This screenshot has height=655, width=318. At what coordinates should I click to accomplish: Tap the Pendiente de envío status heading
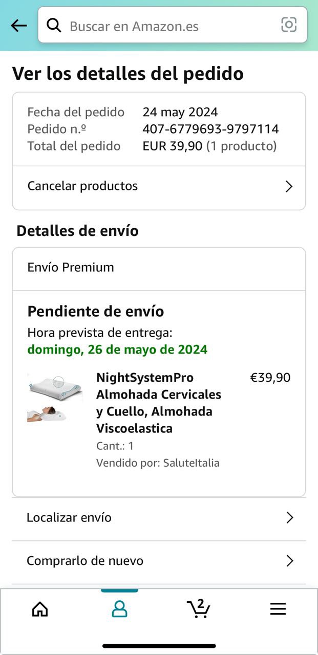96,311
